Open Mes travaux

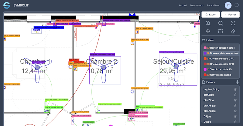(x=197, y=5)
